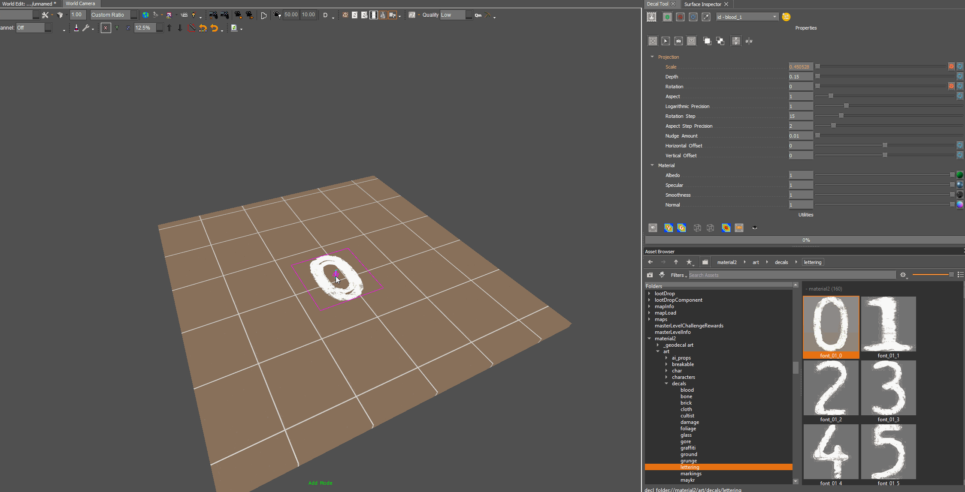
Task: Click the Asset Browser up-folder arrow
Action: [676, 262]
